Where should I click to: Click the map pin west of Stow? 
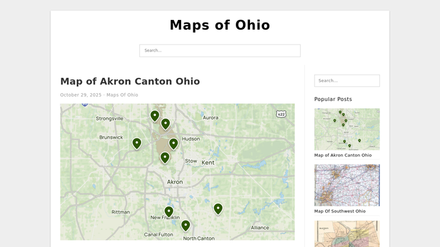pyautogui.click(x=165, y=158)
